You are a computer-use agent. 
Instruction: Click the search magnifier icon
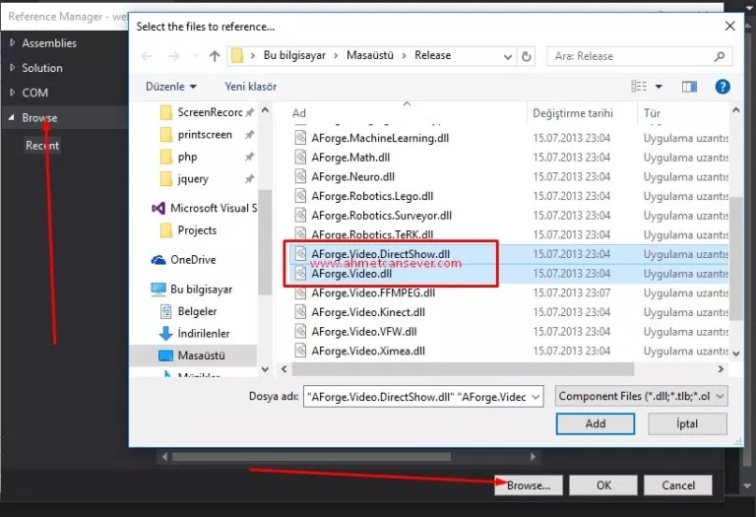point(720,56)
